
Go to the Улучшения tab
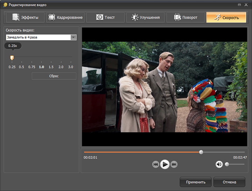click(146, 17)
